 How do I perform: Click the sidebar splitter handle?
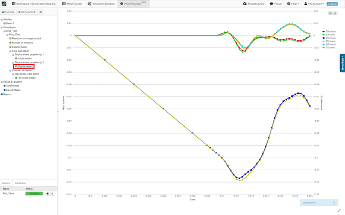[x=58, y=112]
